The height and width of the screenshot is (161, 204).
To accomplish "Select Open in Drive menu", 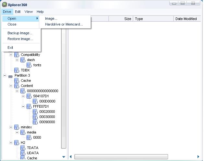I will (20, 18).
